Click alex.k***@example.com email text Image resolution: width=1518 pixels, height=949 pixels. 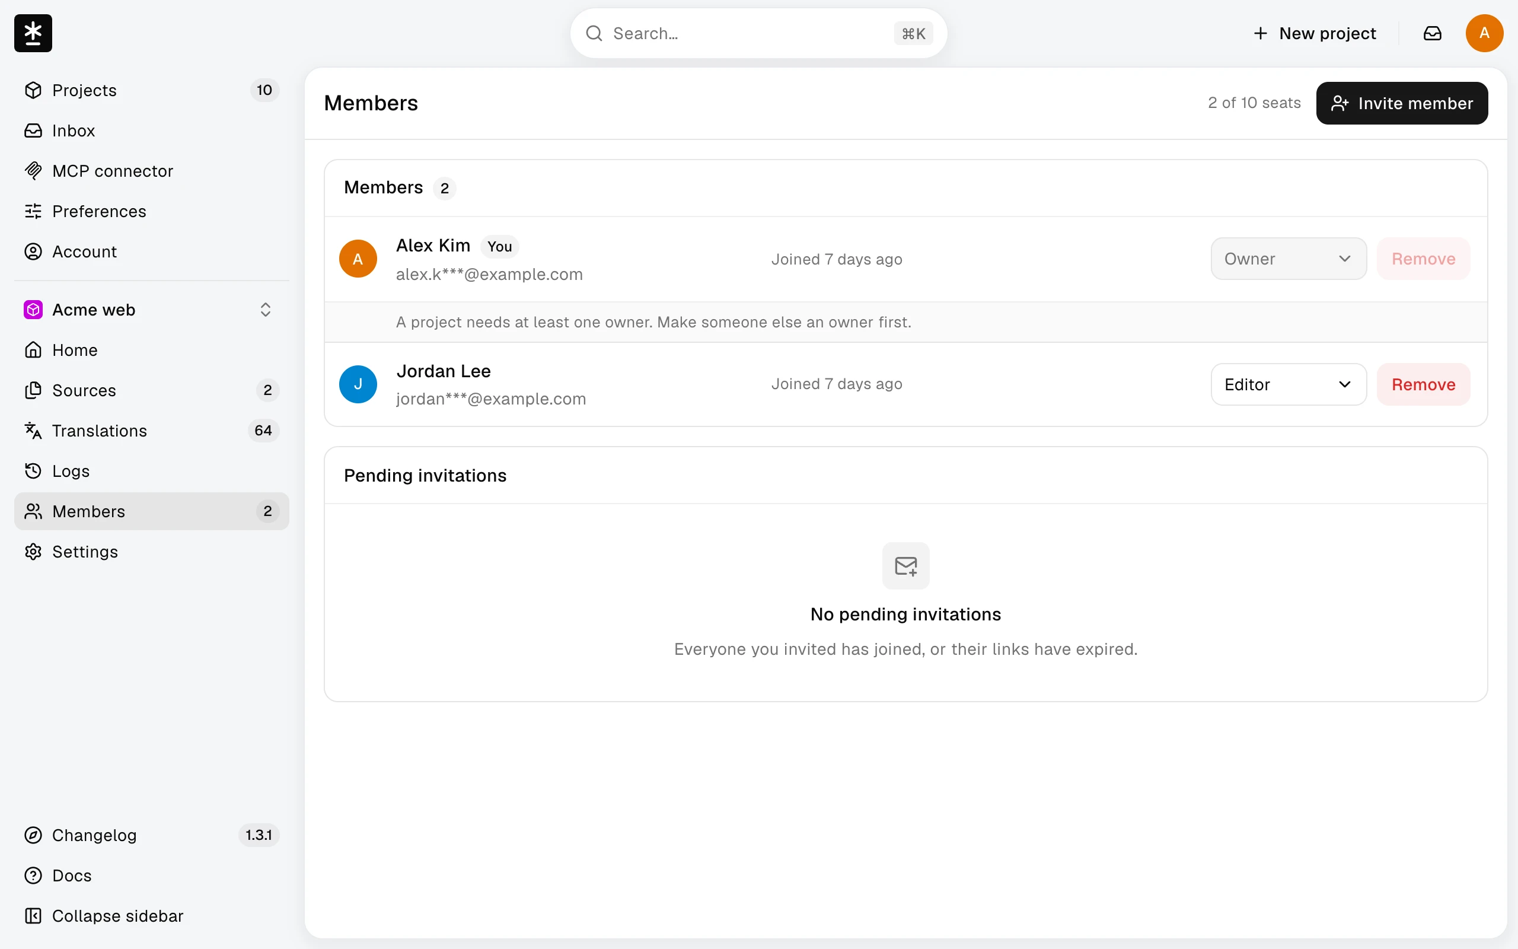489,275
